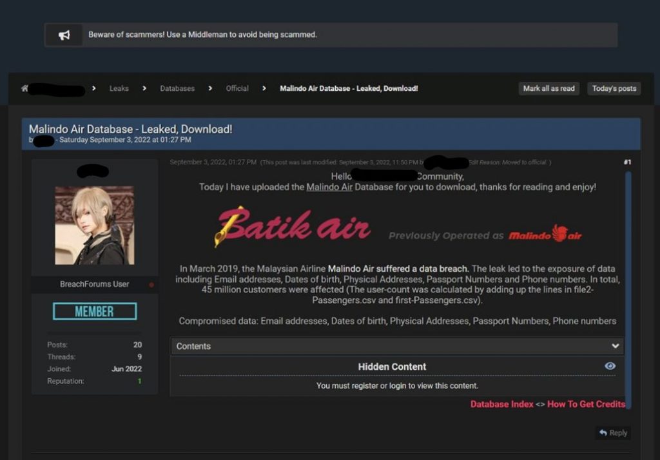Click the Malindo air logo
Image resolution: width=660 pixels, height=460 pixels.
point(545,234)
